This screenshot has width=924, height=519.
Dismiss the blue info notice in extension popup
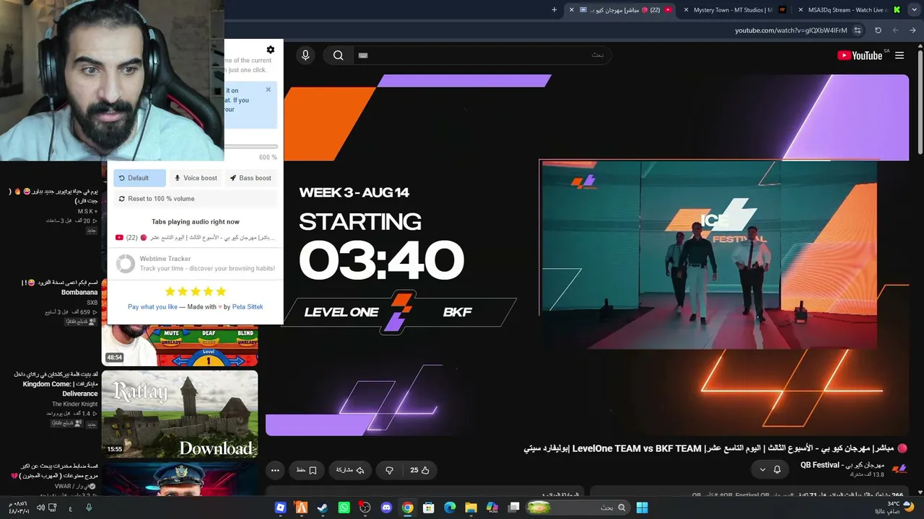268,90
